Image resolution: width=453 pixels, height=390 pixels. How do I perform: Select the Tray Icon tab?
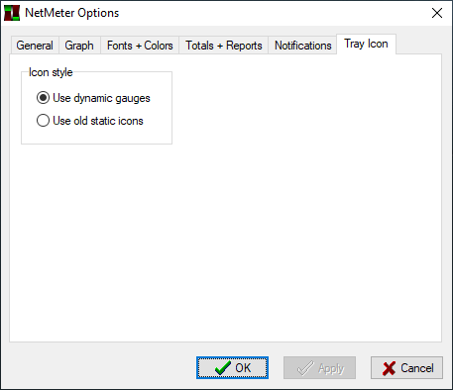(366, 44)
